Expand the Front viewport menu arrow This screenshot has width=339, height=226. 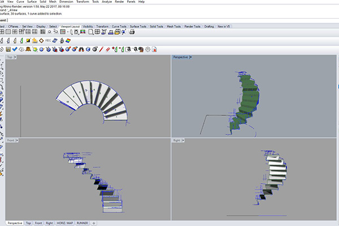coord(18,140)
